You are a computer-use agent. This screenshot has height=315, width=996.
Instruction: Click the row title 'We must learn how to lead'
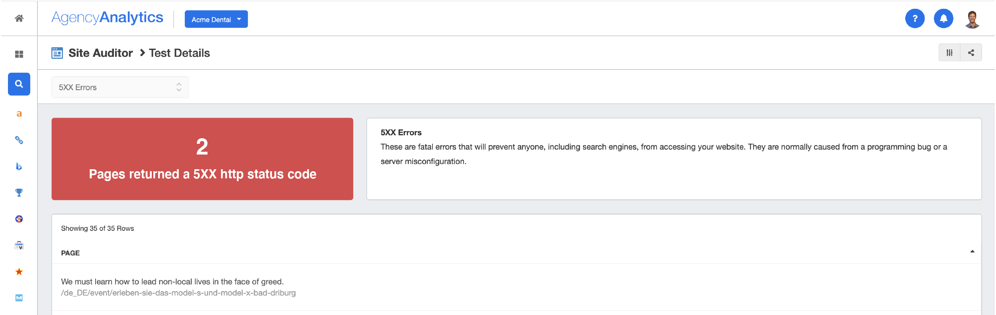pyautogui.click(x=172, y=282)
